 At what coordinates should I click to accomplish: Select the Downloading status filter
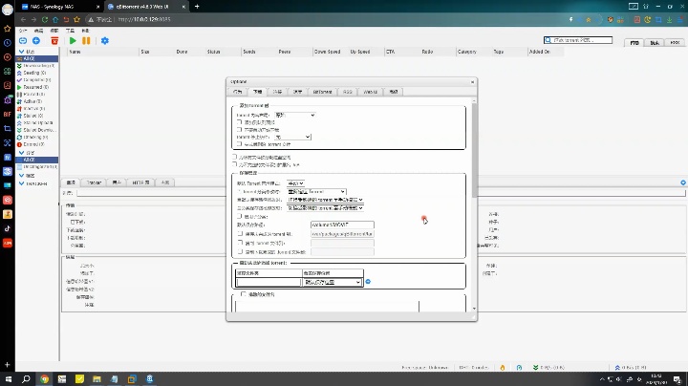coord(36,66)
